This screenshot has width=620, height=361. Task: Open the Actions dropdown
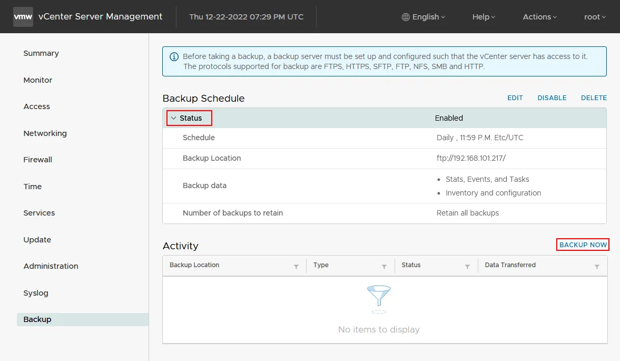point(539,17)
